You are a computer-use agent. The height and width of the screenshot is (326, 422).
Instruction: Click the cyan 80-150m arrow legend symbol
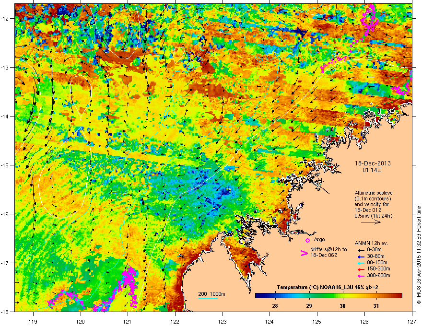(361, 263)
